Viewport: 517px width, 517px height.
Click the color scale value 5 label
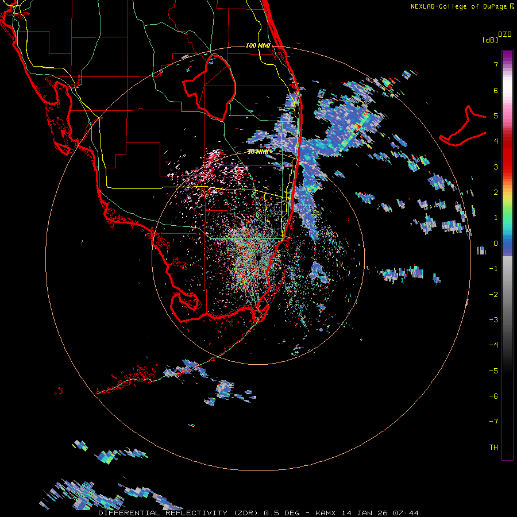[496, 115]
